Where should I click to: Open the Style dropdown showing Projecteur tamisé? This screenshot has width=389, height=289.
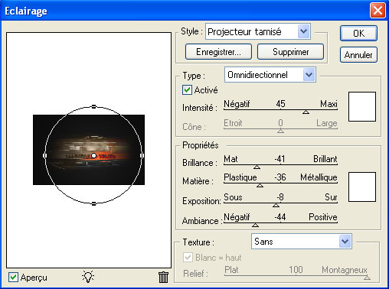point(258,31)
